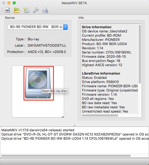149x165 pixels.
Task: Click Current profile: BD-ROM line
Action: pos(101,36)
